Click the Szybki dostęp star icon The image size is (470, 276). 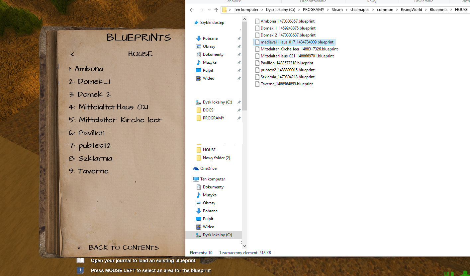(x=196, y=23)
